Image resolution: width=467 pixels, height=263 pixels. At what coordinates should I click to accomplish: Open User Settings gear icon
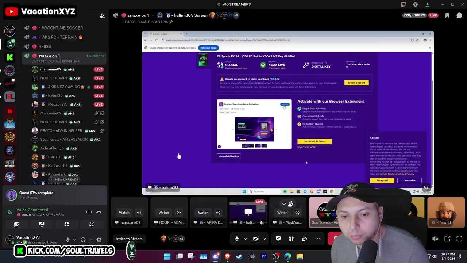coord(99,240)
